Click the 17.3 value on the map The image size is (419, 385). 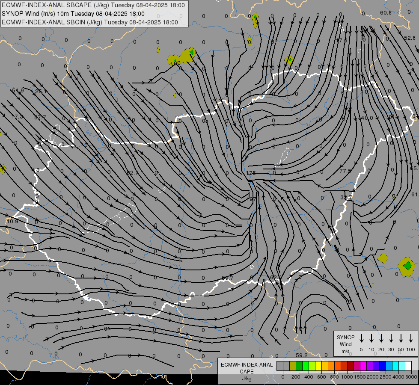pos(18,117)
